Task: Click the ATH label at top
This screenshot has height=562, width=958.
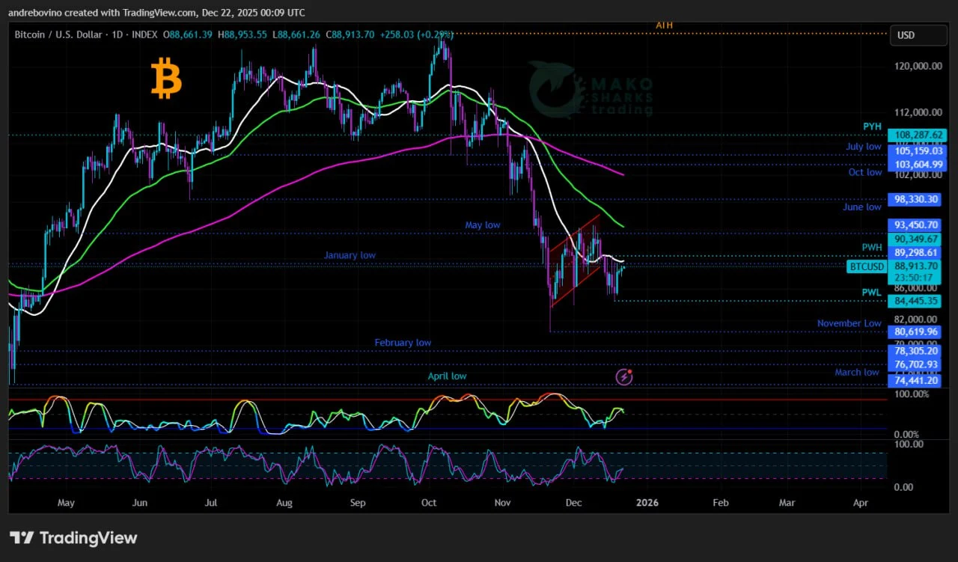Action: 664,25
